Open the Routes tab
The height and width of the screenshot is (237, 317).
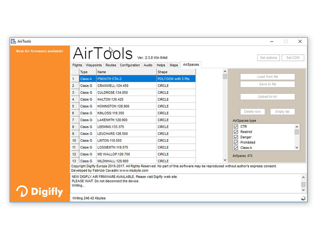pos(111,65)
